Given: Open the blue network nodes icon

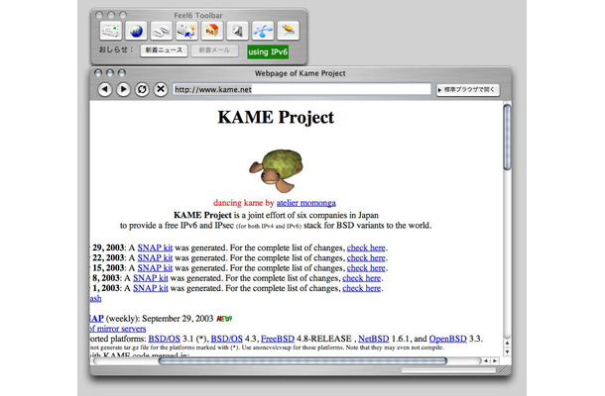Looking at the screenshot, I should tap(263, 31).
